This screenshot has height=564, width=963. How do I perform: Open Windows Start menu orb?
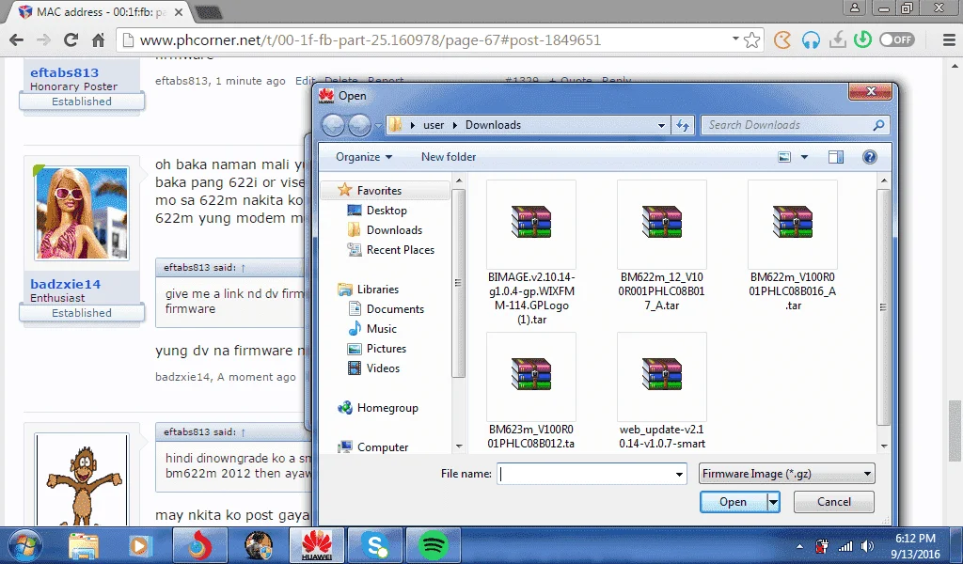click(x=24, y=545)
